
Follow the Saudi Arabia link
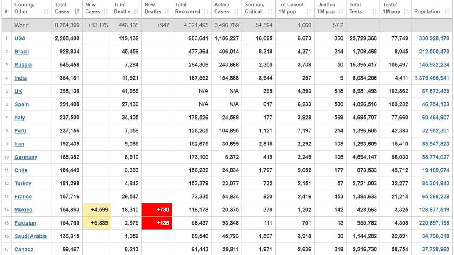pyautogui.click(x=30, y=236)
